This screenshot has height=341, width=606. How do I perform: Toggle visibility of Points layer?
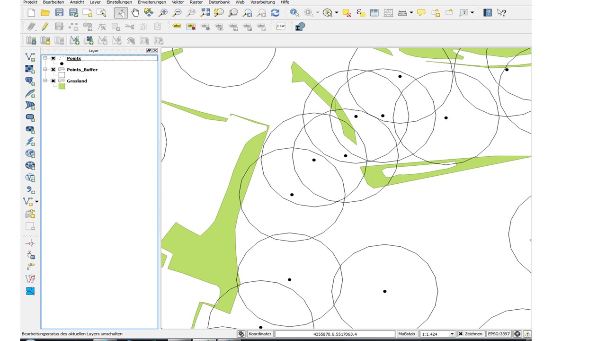point(53,58)
